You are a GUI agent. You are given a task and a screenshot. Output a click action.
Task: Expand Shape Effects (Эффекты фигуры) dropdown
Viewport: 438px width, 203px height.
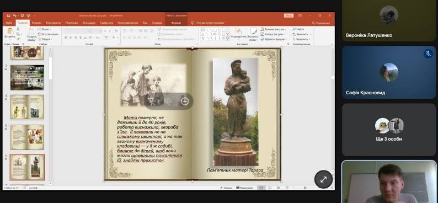coord(274,39)
